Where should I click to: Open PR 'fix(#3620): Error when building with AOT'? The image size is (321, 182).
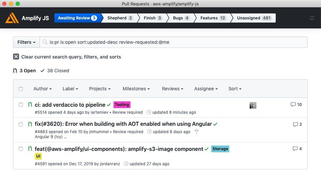pos(123,124)
